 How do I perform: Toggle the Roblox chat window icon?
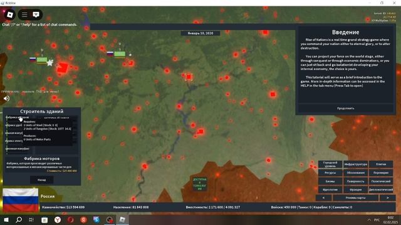tap(36, 14)
